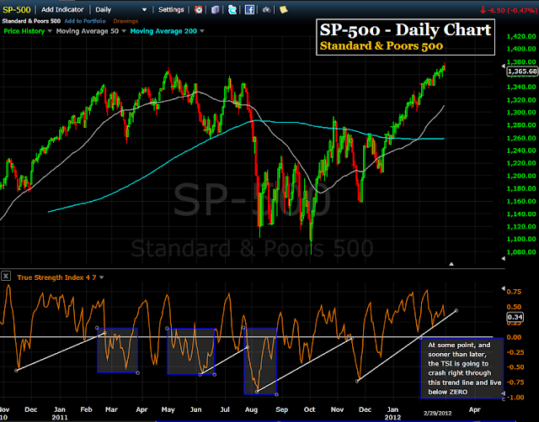Click the Moving Average 200 label
This screenshot has height=422, width=539.
tap(163, 31)
